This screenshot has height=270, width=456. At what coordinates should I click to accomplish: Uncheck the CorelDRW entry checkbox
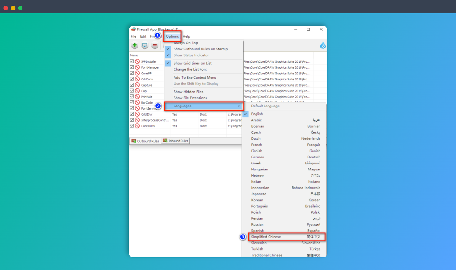pos(132,126)
